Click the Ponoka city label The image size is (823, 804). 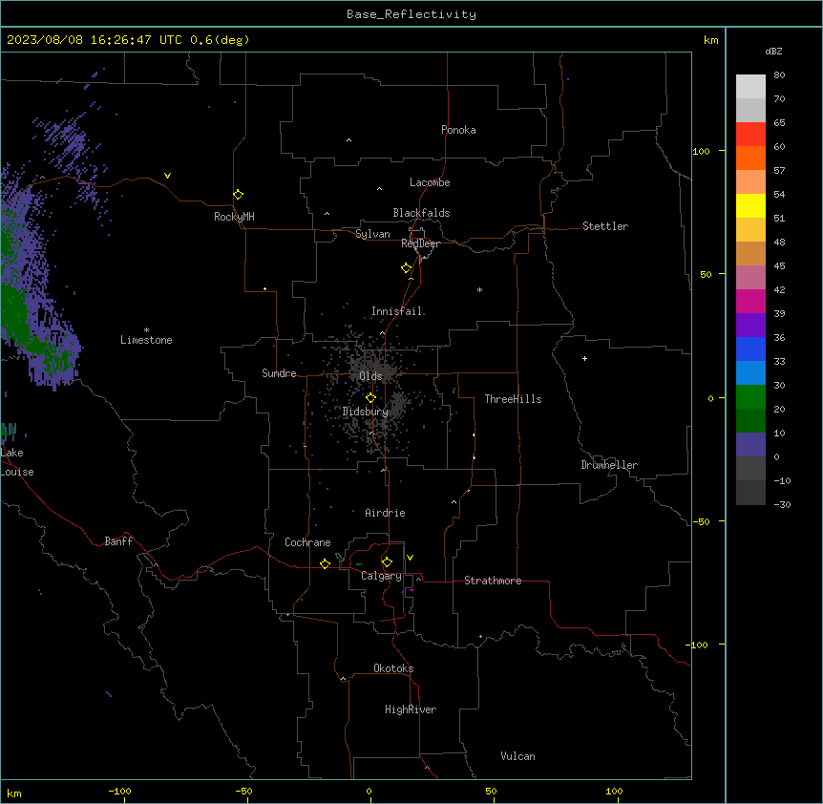coord(458,130)
